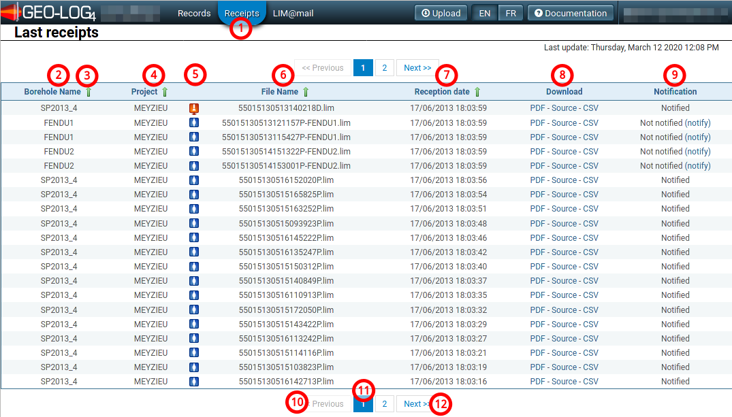Select the Receipts tab
This screenshot has height=417, width=732.
point(242,13)
